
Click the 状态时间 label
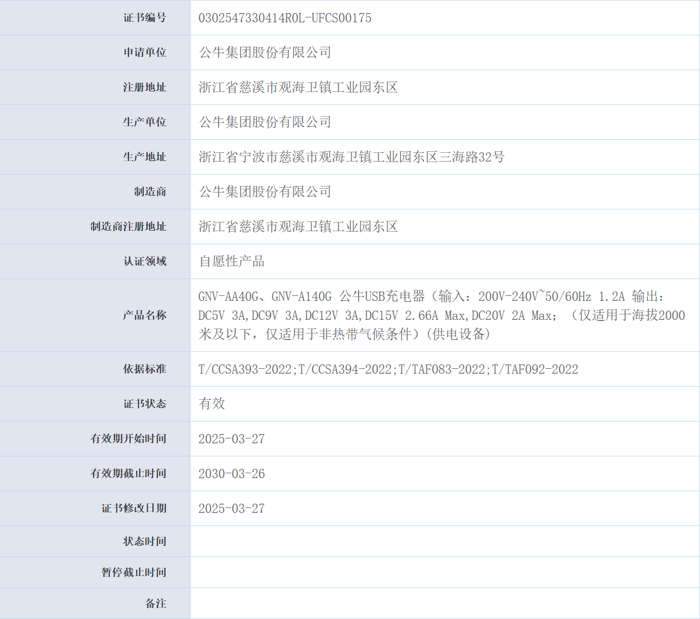click(145, 541)
